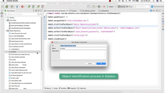Close the CreateTestScriptInScriptingMode tab

[x=67, y=11]
